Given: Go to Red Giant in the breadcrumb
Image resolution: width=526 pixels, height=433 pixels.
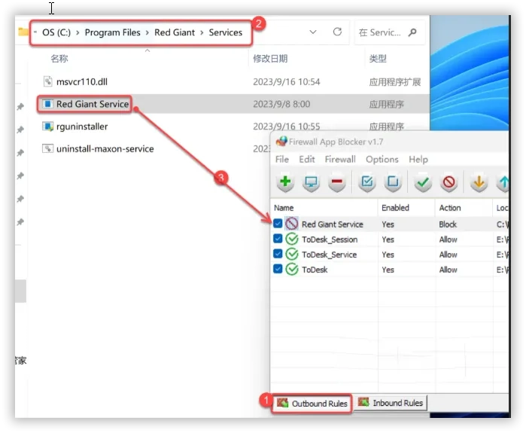Looking at the screenshot, I should [175, 32].
